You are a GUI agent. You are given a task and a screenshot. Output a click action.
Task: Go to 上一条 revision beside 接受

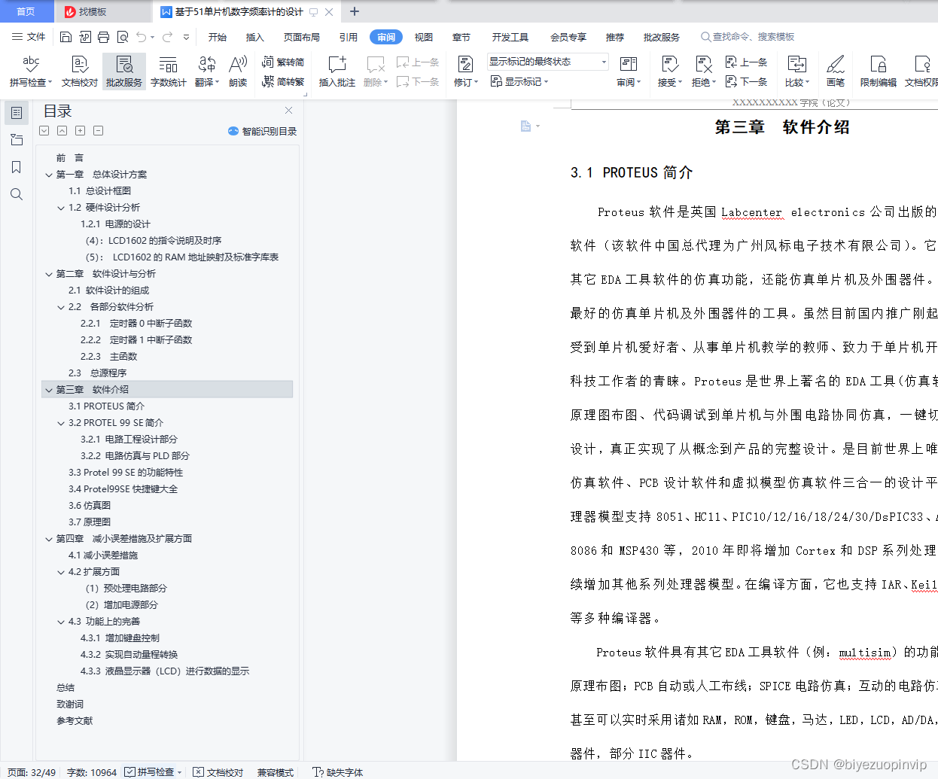[746, 62]
